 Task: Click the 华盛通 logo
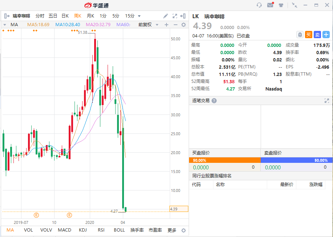coord(97,5)
